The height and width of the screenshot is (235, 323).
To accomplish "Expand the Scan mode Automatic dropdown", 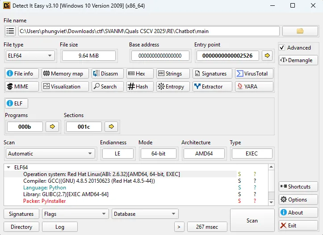I will click(50, 154).
